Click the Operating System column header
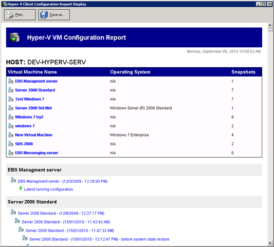 pos(130,72)
